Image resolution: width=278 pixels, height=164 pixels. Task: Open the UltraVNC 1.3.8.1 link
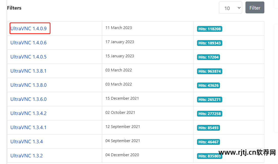point(28,71)
